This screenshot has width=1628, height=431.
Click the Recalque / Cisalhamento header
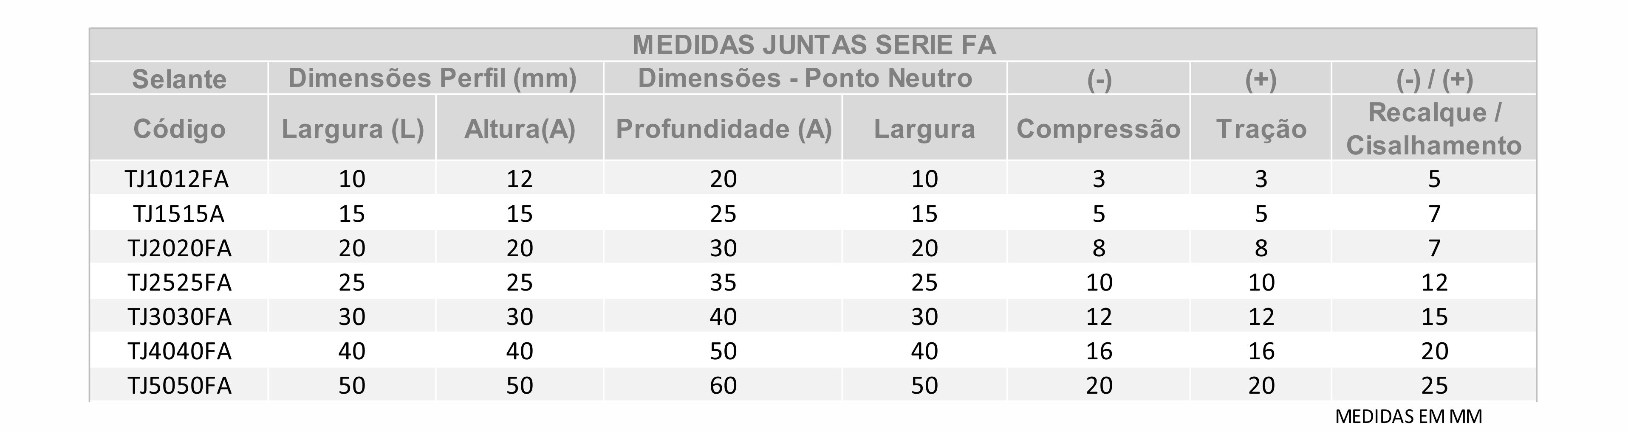click(x=1434, y=128)
